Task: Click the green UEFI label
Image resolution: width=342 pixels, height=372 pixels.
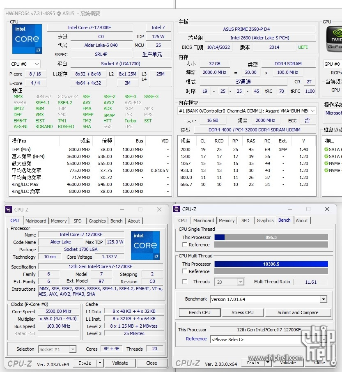Action: [x=303, y=47]
